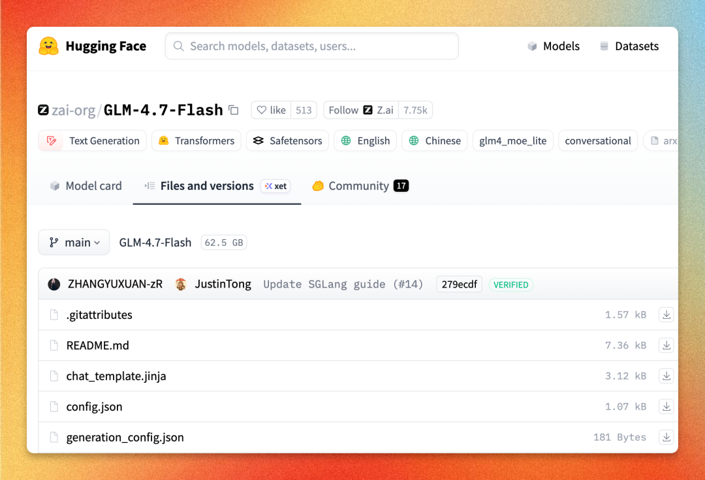Focus the search models, datasets, users field
705x480 pixels.
click(x=312, y=46)
